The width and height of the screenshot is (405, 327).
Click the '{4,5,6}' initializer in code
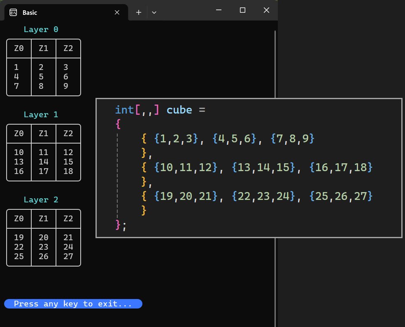pos(234,139)
